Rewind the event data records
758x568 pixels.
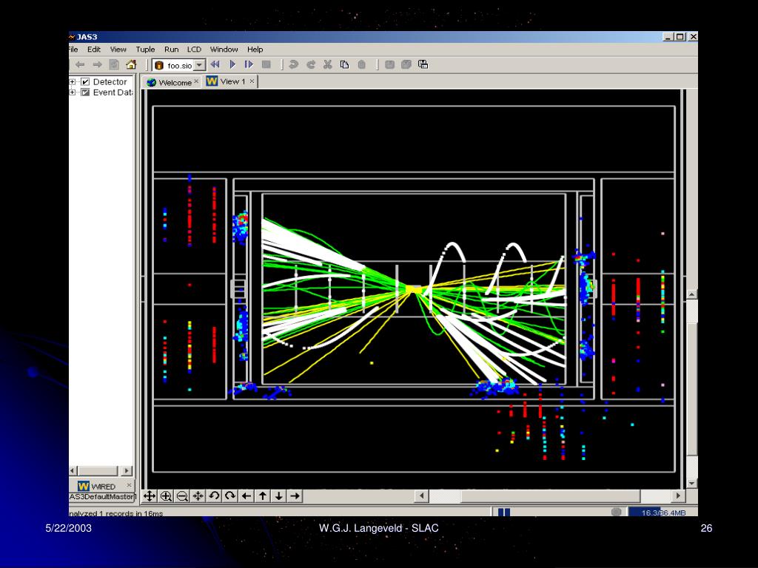[x=215, y=64]
